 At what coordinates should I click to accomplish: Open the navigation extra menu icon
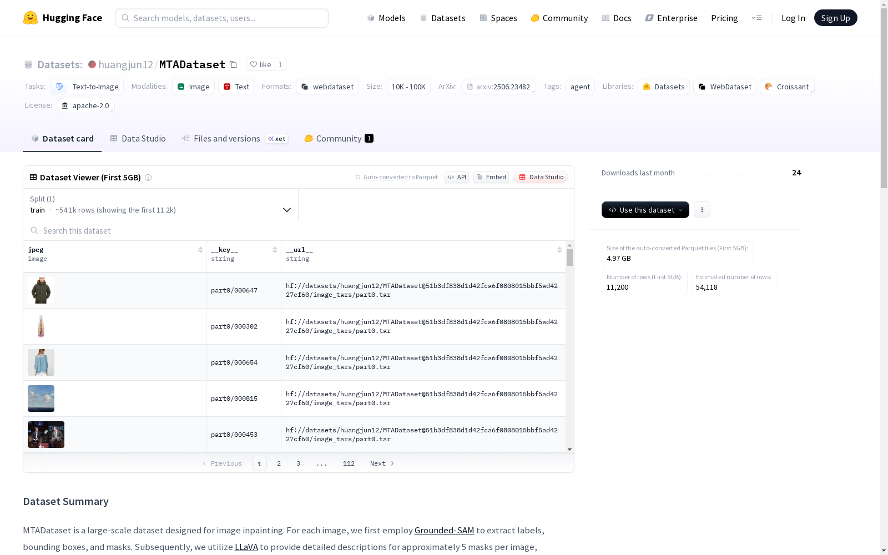[x=756, y=18]
